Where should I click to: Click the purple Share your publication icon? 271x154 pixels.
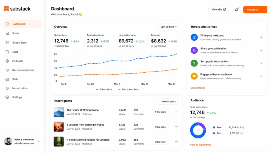(194, 50)
